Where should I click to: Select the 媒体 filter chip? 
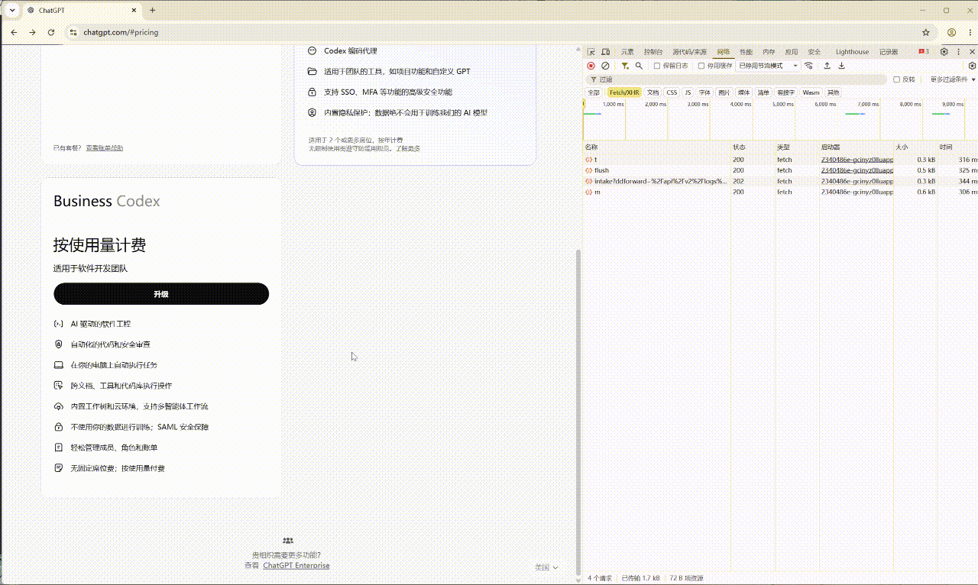pyautogui.click(x=743, y=92)
